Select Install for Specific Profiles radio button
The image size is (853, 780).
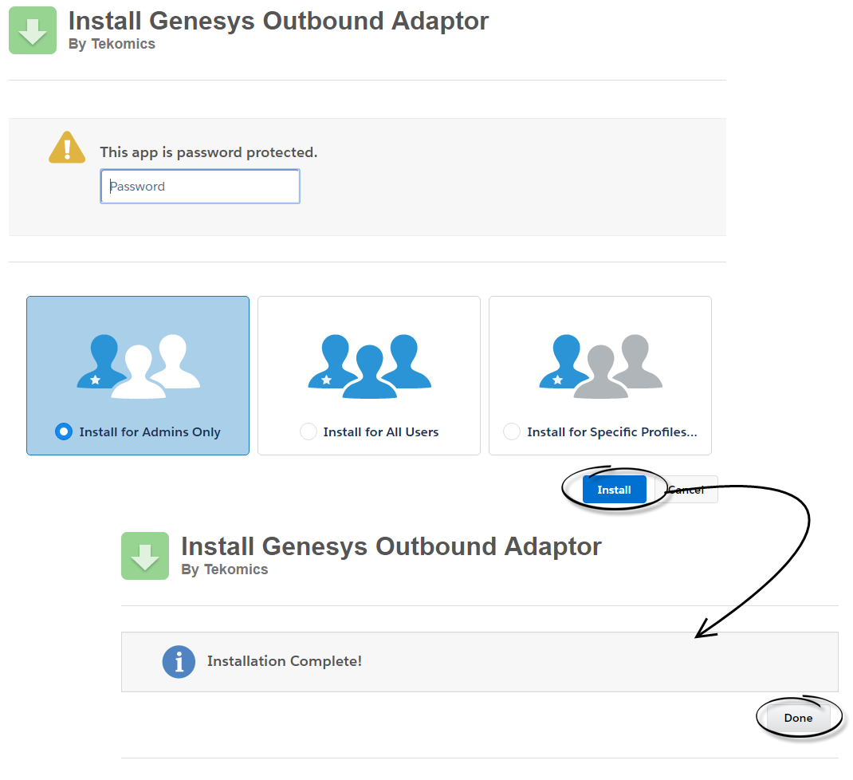tap(512, 431)
